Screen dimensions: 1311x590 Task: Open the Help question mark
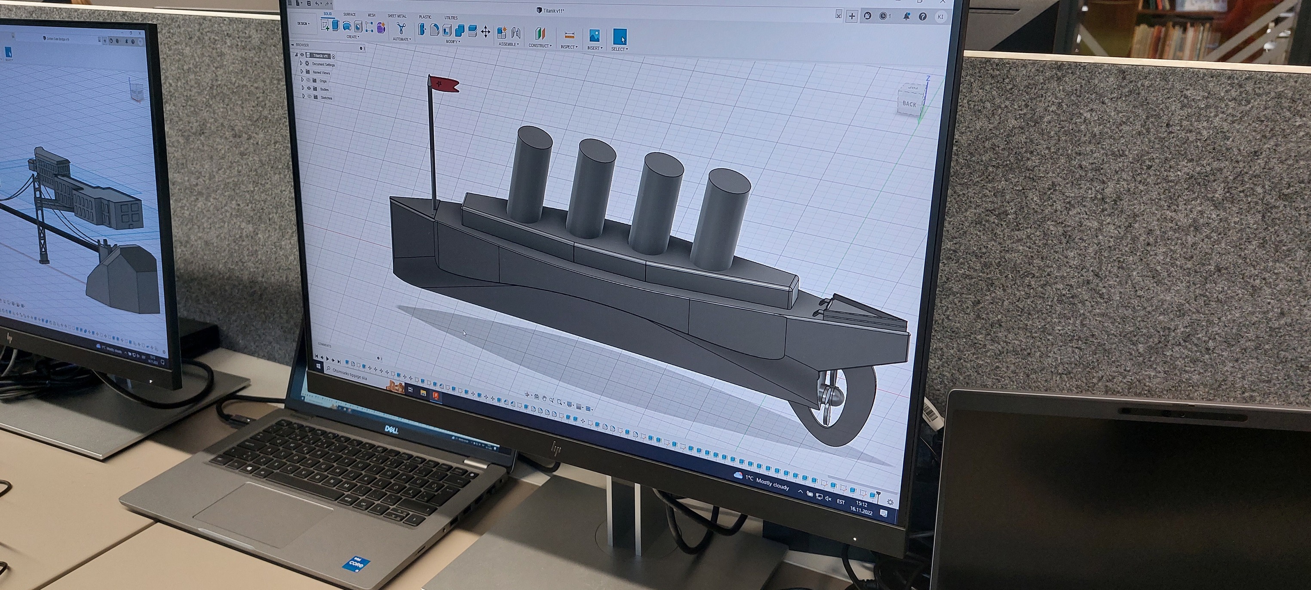coord(923,17)
